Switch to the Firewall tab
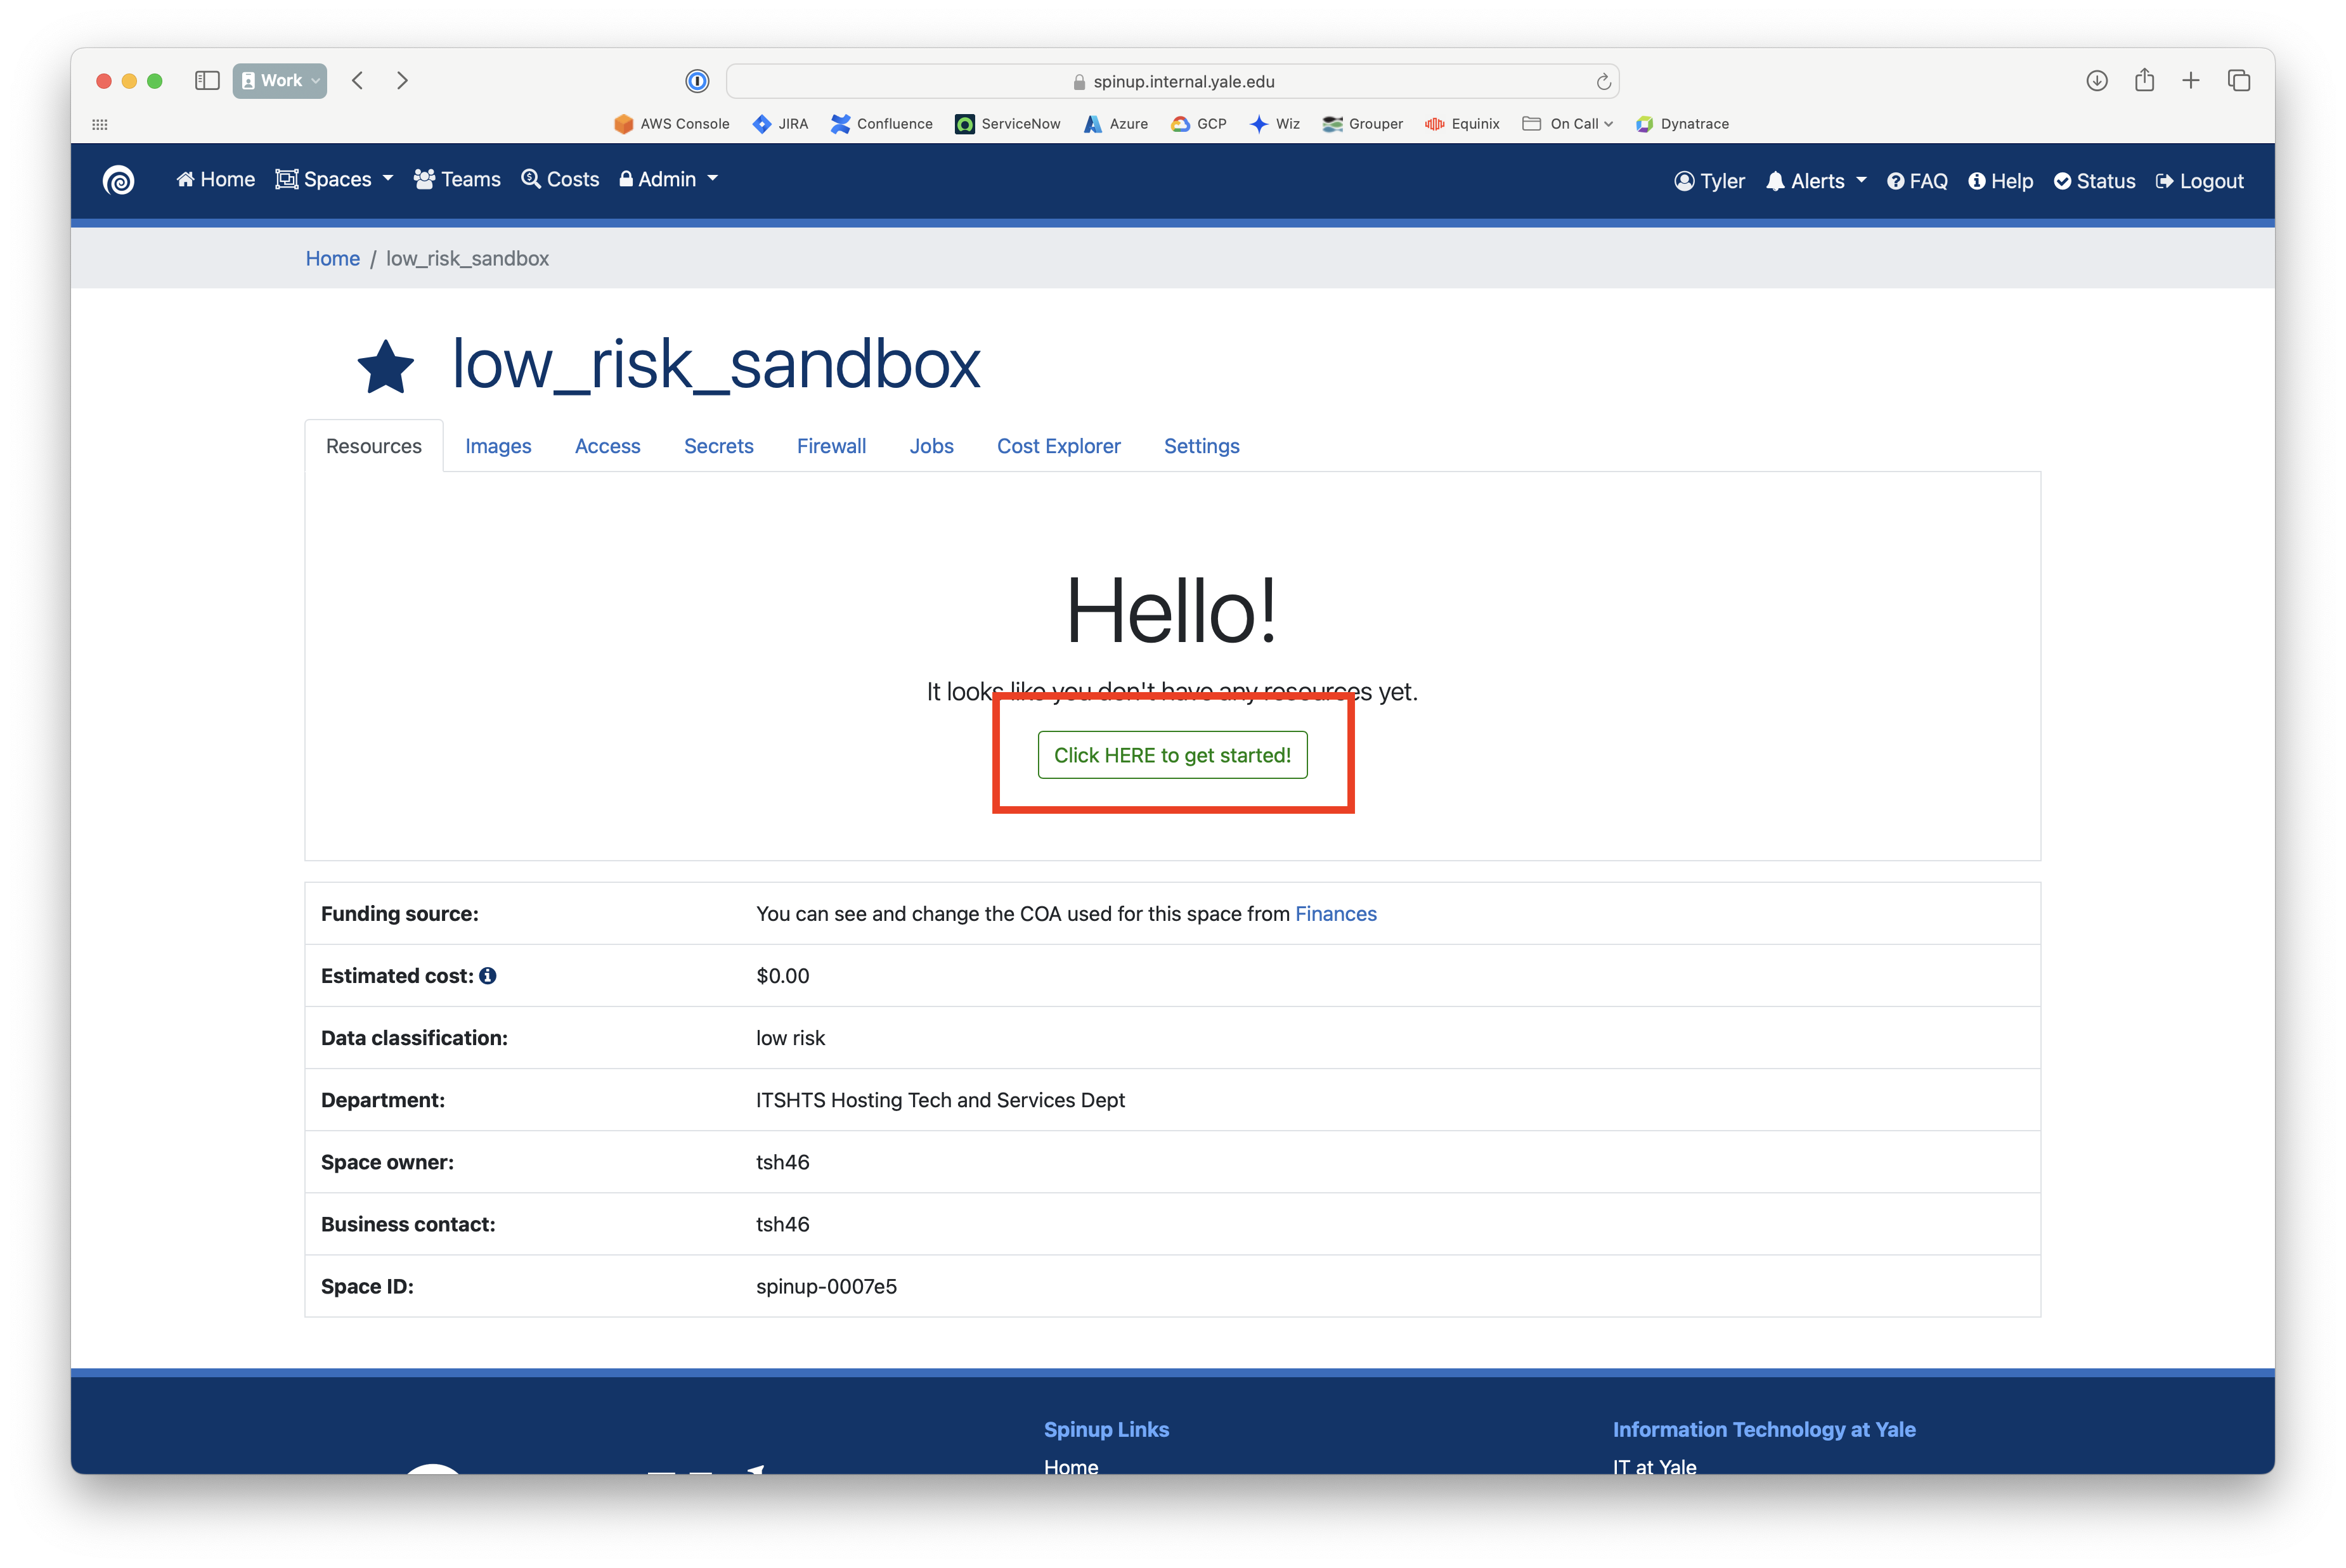2346x1568 pixels. click(x=831, y=446)
